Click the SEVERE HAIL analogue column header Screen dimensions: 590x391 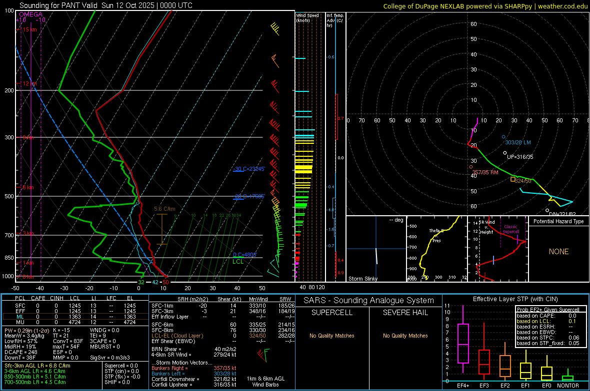405,313
